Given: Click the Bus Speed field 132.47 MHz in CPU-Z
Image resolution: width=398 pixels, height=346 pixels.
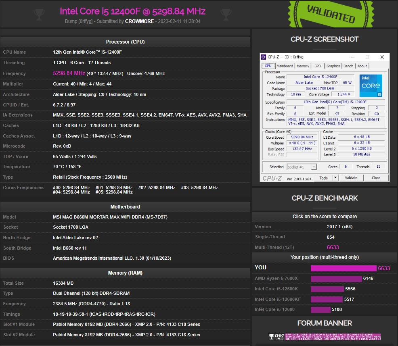Looking at the screenshot, I should click(x=302, y=149).
